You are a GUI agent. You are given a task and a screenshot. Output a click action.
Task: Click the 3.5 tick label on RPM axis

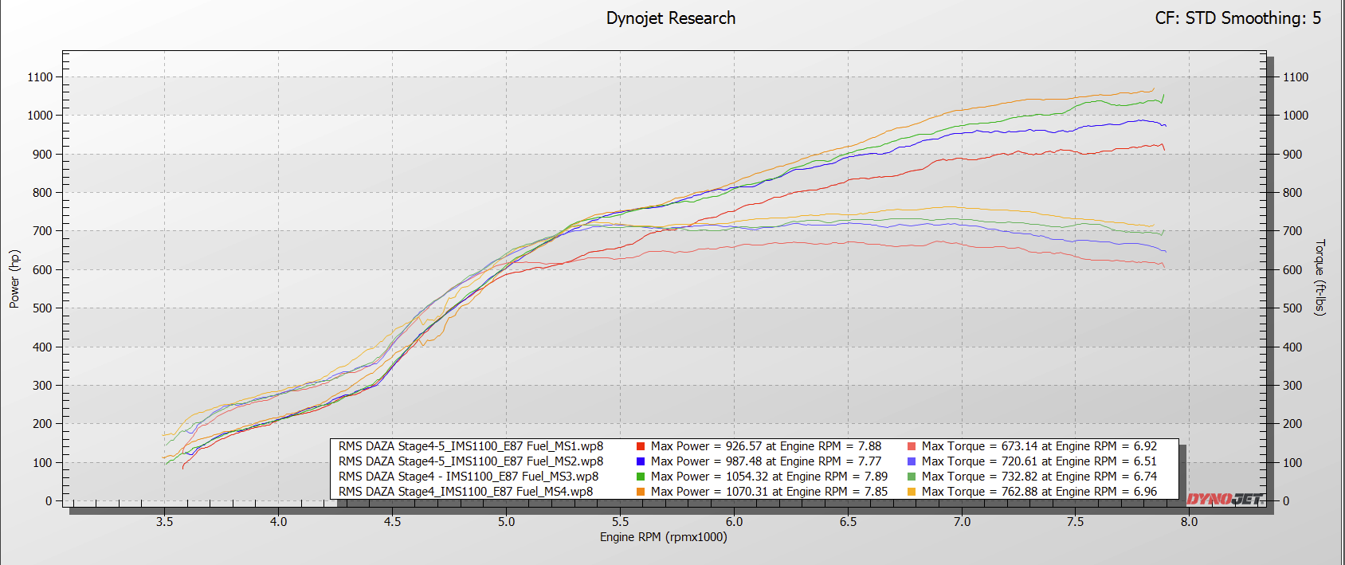coord(165,522)
